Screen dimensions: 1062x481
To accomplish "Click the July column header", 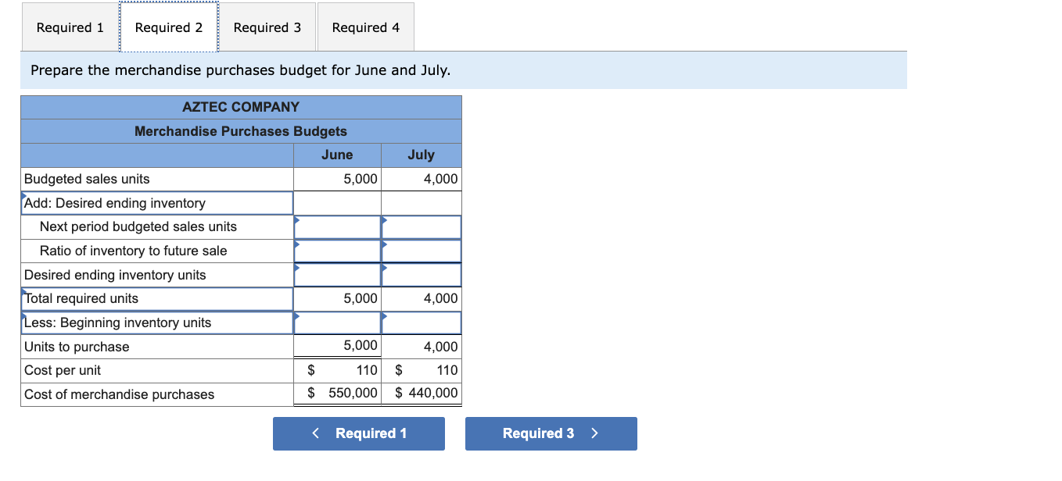I will pos(421,155).
